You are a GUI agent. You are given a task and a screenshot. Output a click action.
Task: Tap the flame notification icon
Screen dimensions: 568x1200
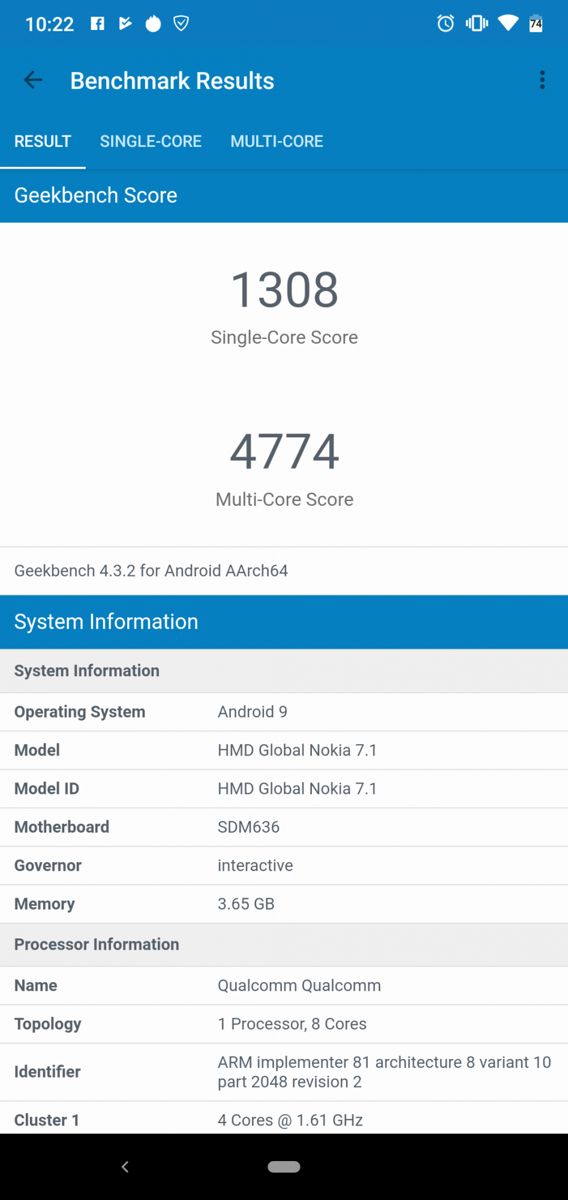click(x=154, y=23)
